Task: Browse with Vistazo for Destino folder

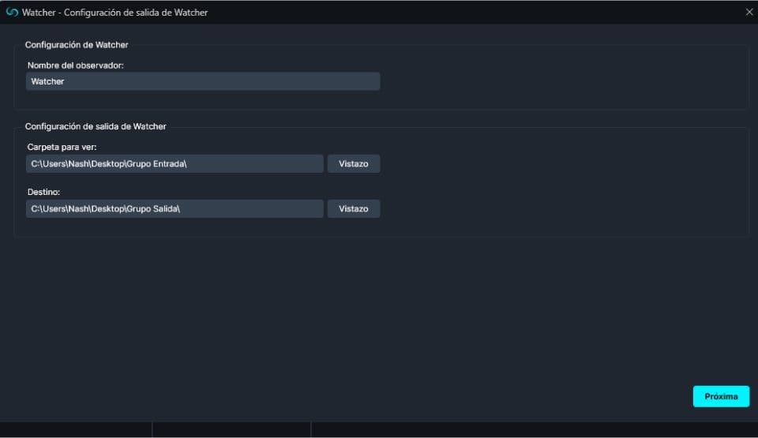Action: pyautogui.click(x=354, y=209)
